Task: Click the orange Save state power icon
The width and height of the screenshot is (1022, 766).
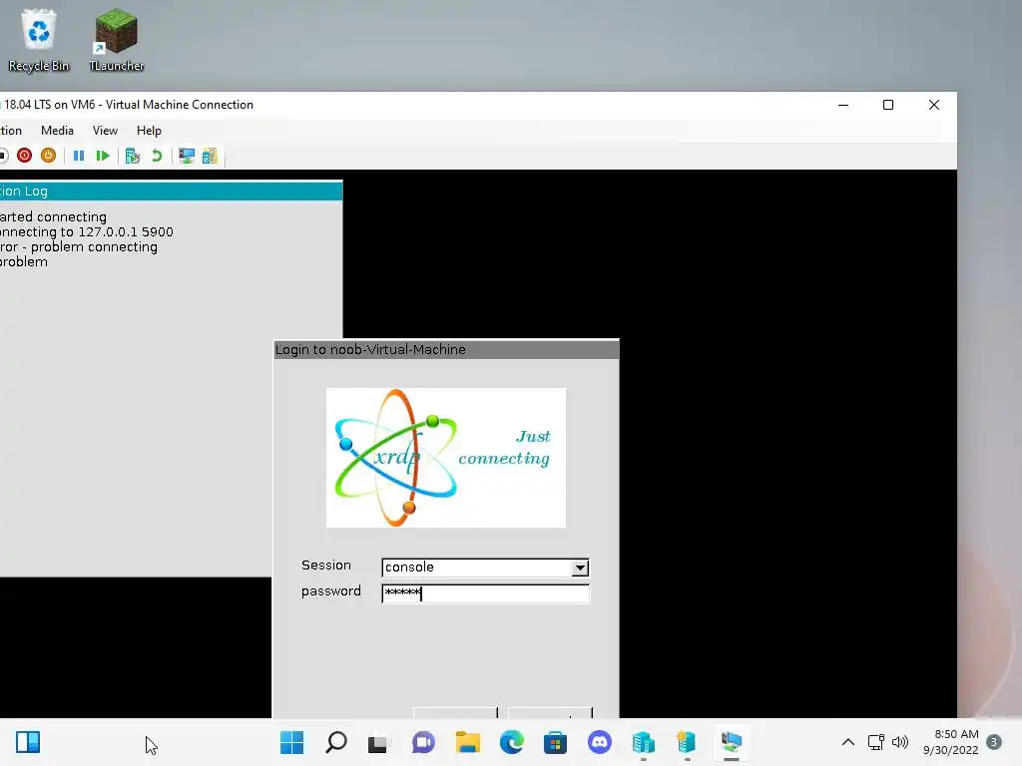Action: pos(48,156)
